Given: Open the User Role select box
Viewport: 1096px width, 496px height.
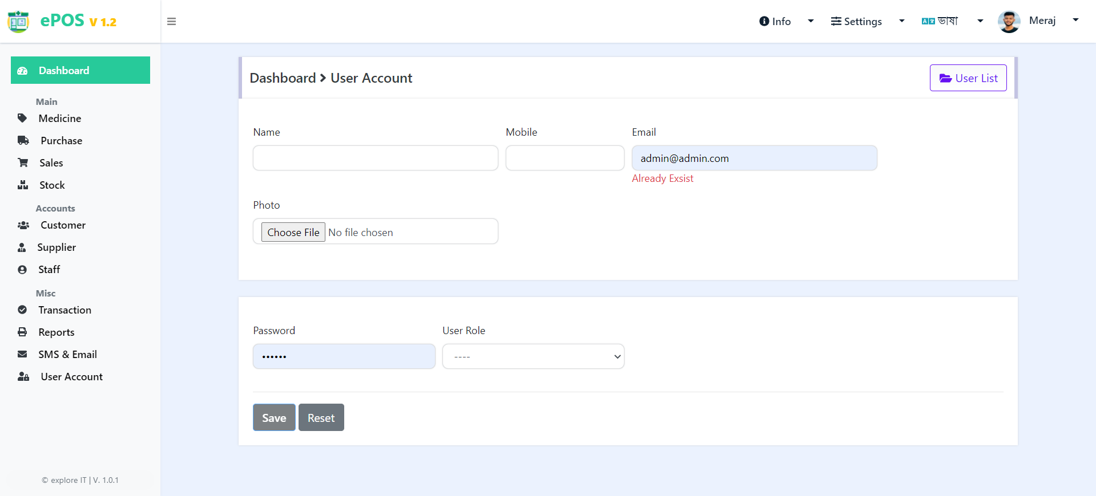Looking at the screenshot, I should (x=533, y=356).
